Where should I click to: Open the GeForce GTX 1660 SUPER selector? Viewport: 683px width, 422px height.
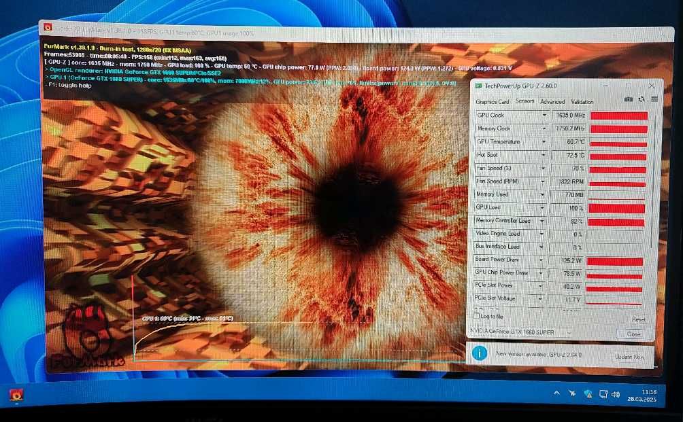click(520, 332)
